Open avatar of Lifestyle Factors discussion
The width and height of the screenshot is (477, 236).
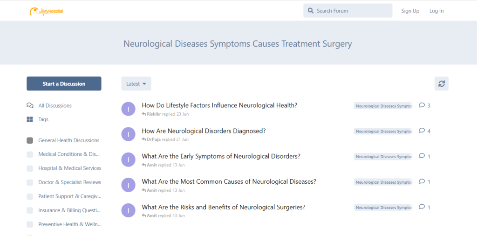[x=128, y=109]
